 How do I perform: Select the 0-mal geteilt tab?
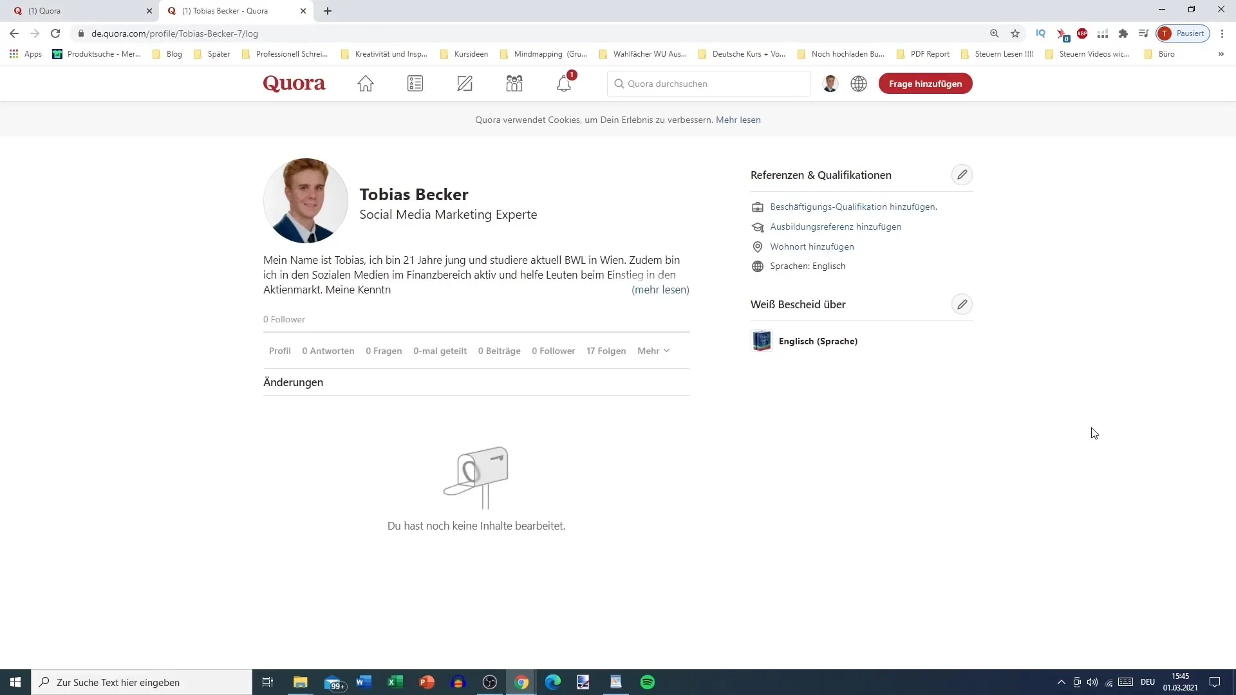tap(440, 351)
